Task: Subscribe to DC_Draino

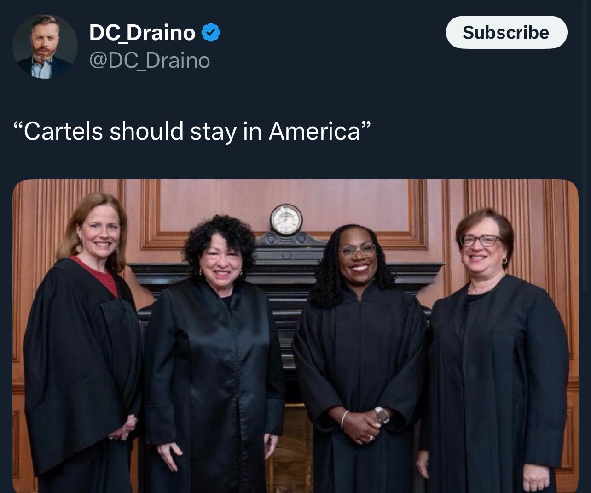Action: pyautogui.click(x=506, y=32)
